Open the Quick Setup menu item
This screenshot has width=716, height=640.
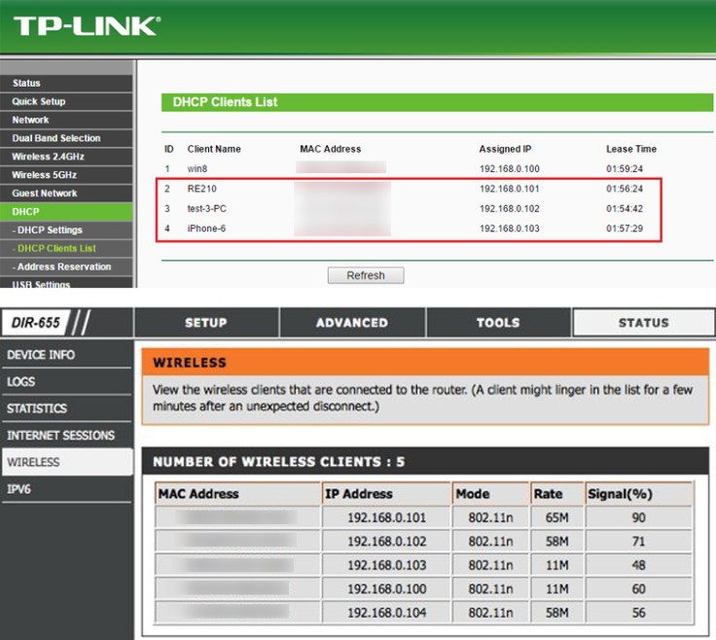pyautogui.click(x=39, y=102)
